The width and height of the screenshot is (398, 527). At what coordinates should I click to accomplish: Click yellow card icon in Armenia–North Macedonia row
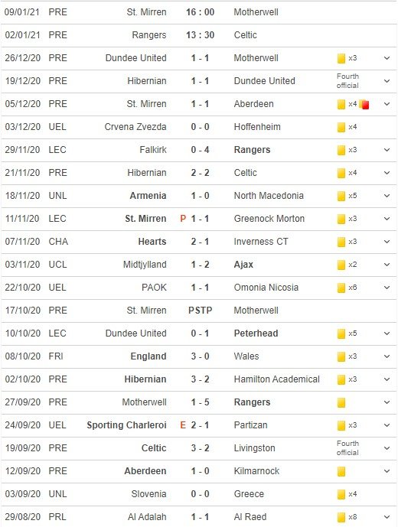(x=341, y=197)
